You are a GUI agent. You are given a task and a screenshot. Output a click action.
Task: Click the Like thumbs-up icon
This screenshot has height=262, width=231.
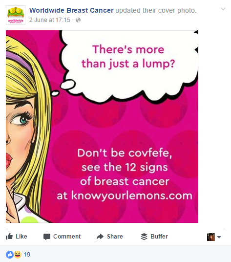(x=9, y=236)
